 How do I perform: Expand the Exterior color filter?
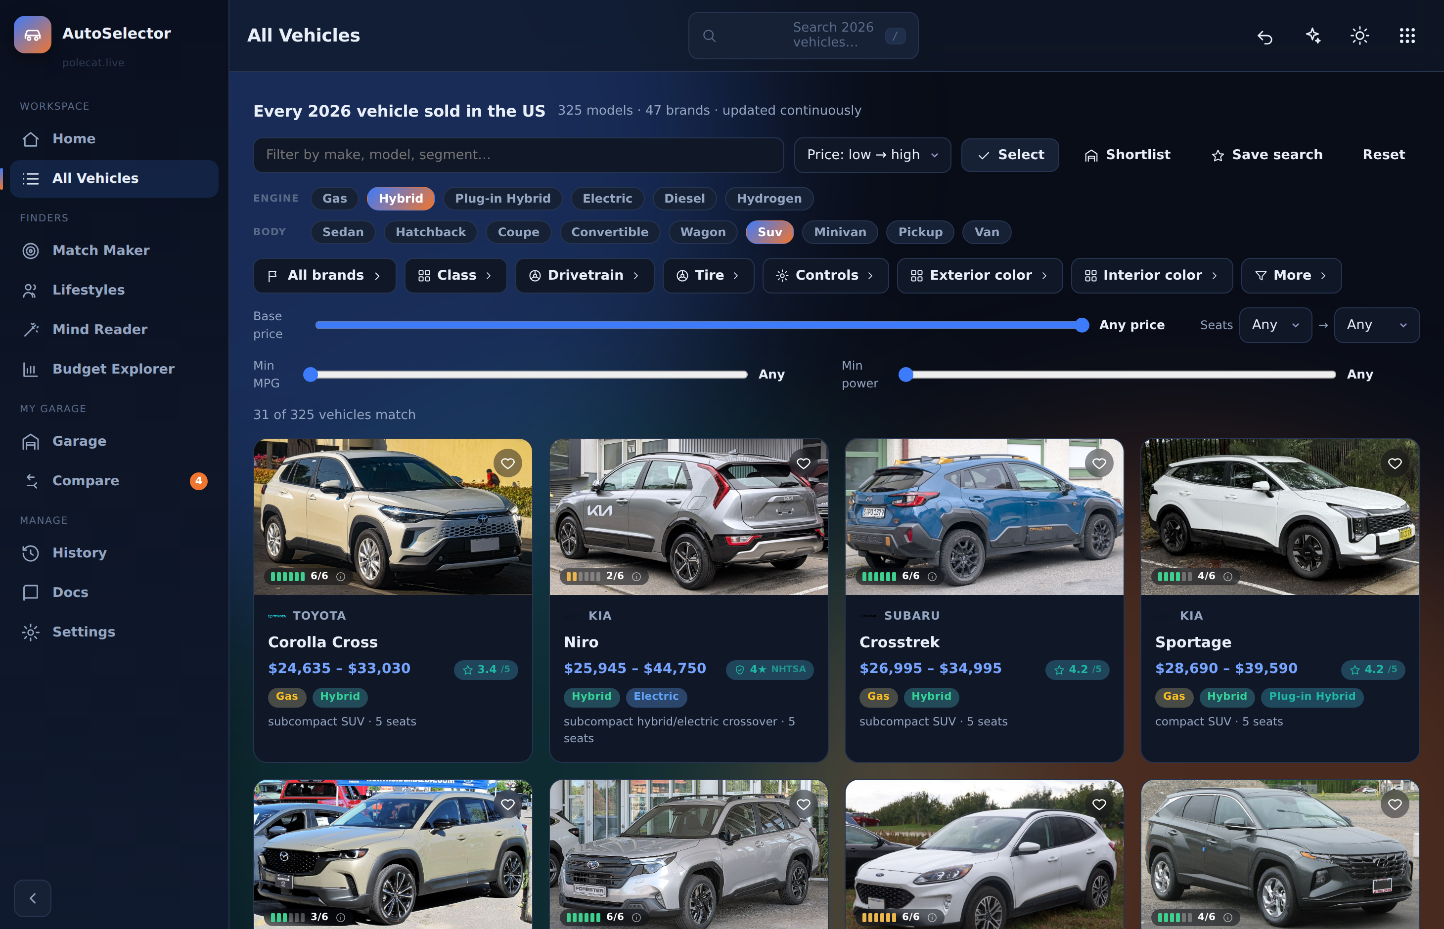pos(980,276)
